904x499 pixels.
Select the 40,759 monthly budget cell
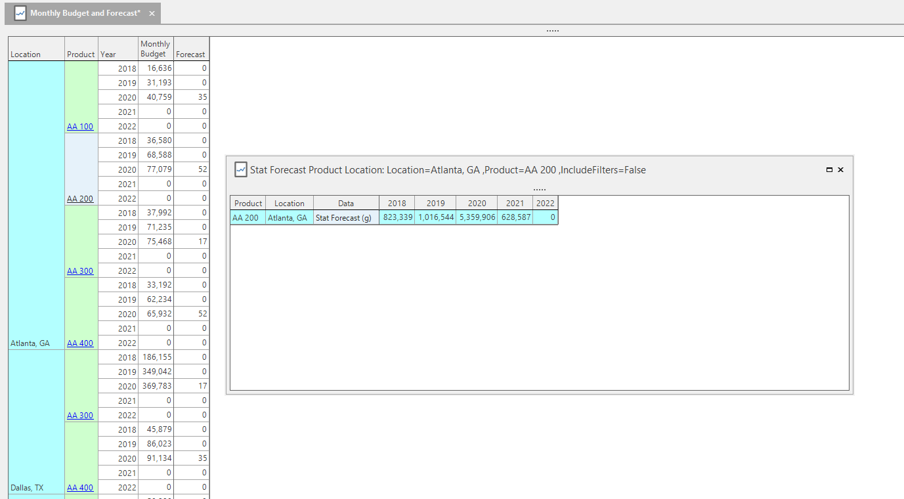(156, 97)
